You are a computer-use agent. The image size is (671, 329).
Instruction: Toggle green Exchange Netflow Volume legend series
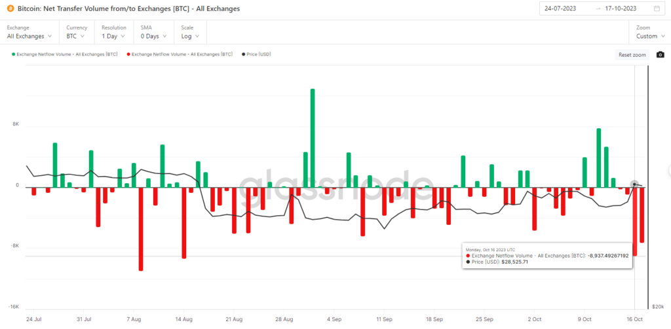(x=65, y=54)
